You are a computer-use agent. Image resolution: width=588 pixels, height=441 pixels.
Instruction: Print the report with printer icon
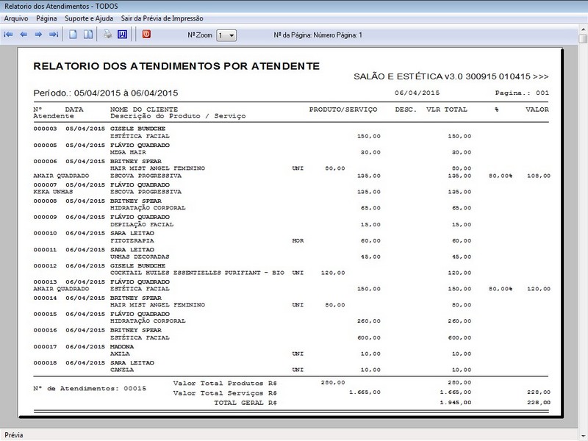tap(107, 35)
